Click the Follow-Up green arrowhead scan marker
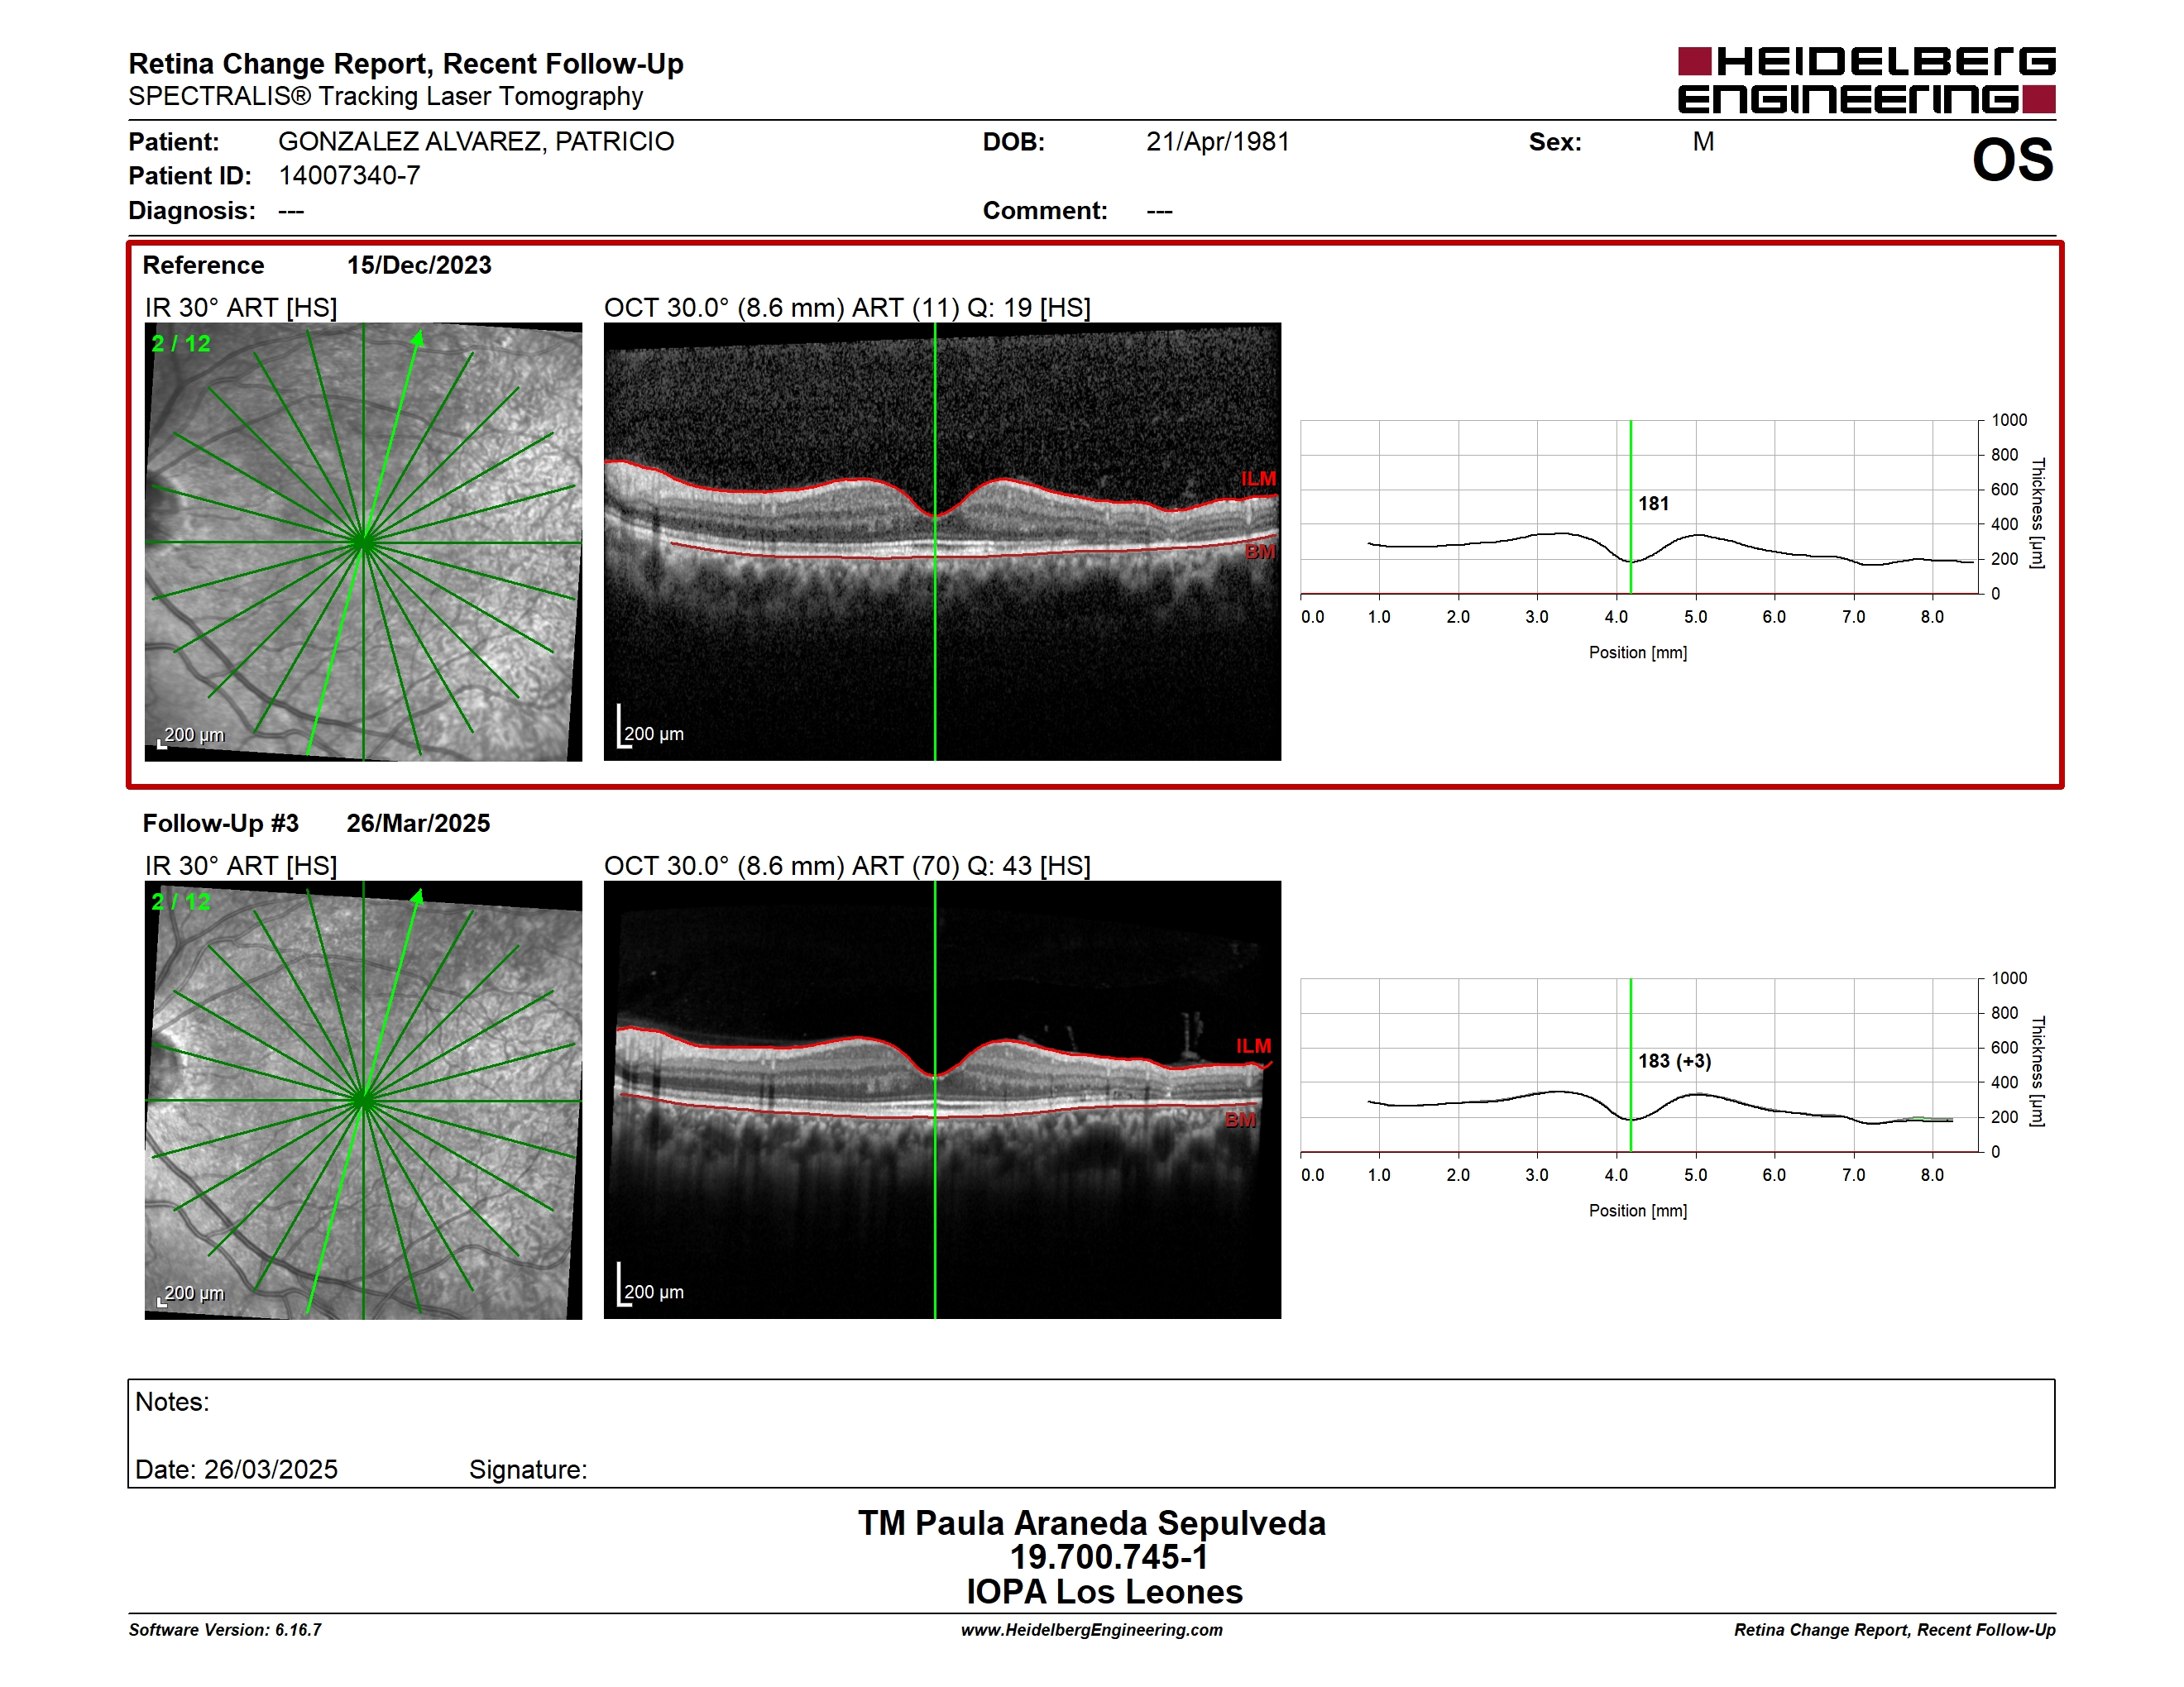The height and width of the screenshot is (1687, 2184). 417,897
